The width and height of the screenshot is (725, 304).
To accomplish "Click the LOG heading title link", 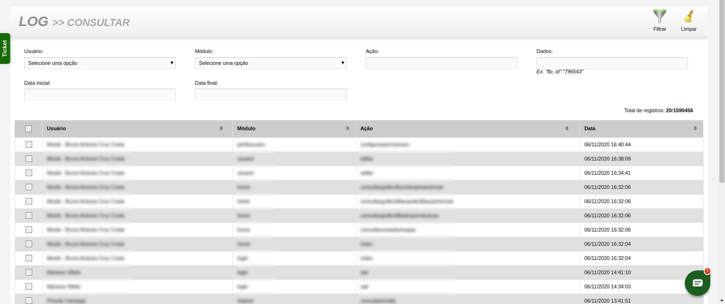I will pos(33,22).
